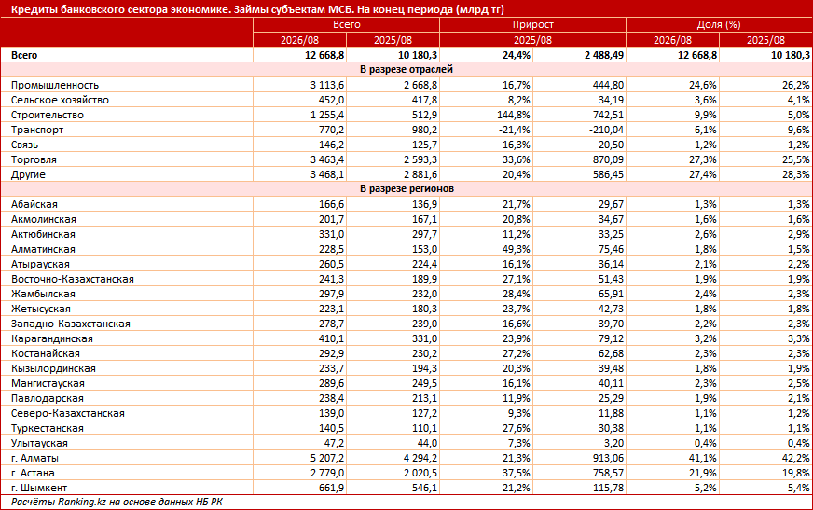
Task: Click the г. Астана growth 37,5%
Action: [x=516, y=474]
